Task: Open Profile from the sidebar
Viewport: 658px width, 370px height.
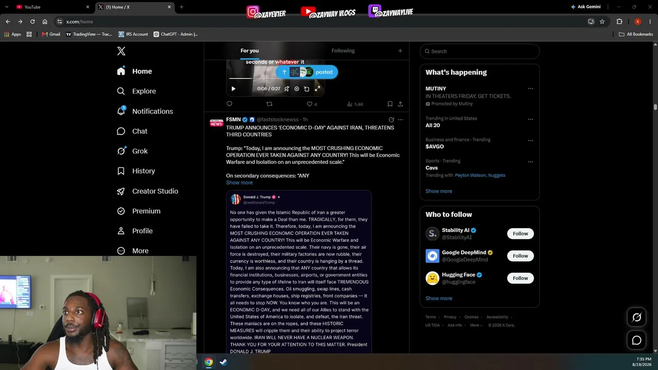Action: (135, 231)
